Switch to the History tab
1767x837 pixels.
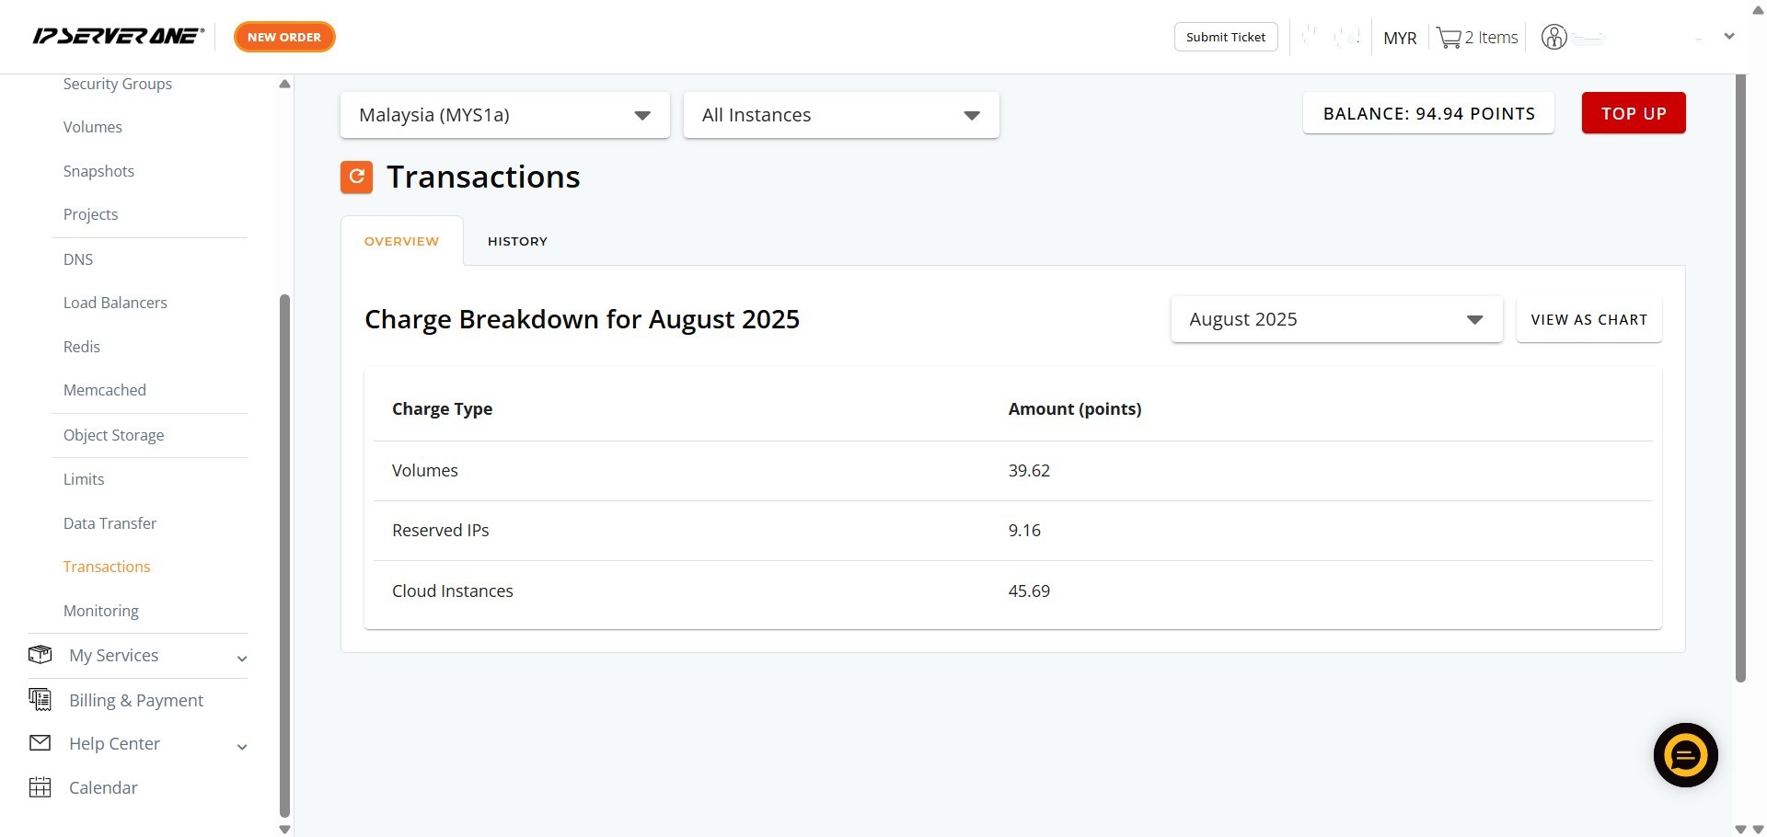coord(517,241)
